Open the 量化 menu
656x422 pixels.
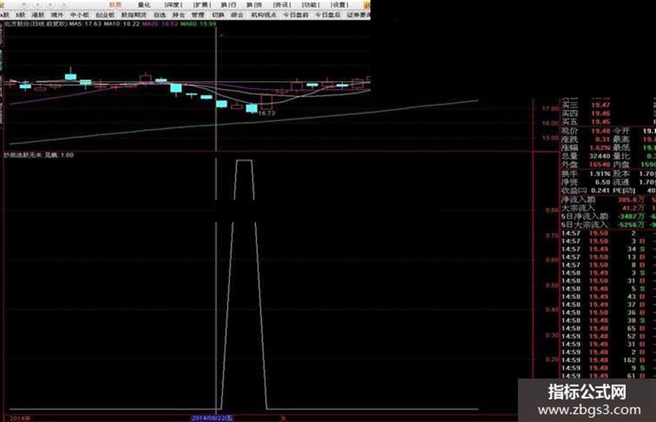144,5
